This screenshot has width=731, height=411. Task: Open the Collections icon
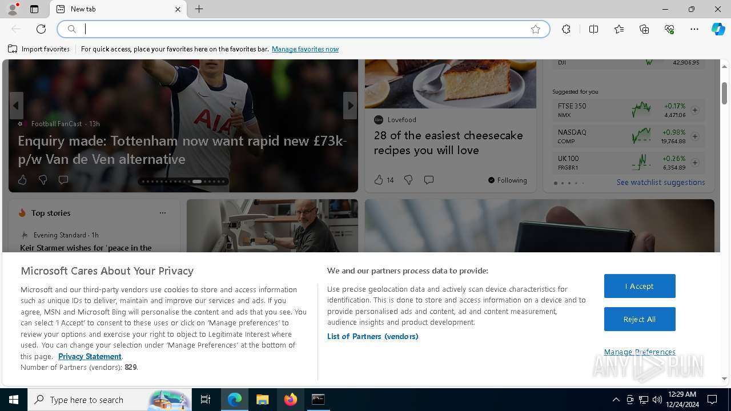click(x=644, y=29)
